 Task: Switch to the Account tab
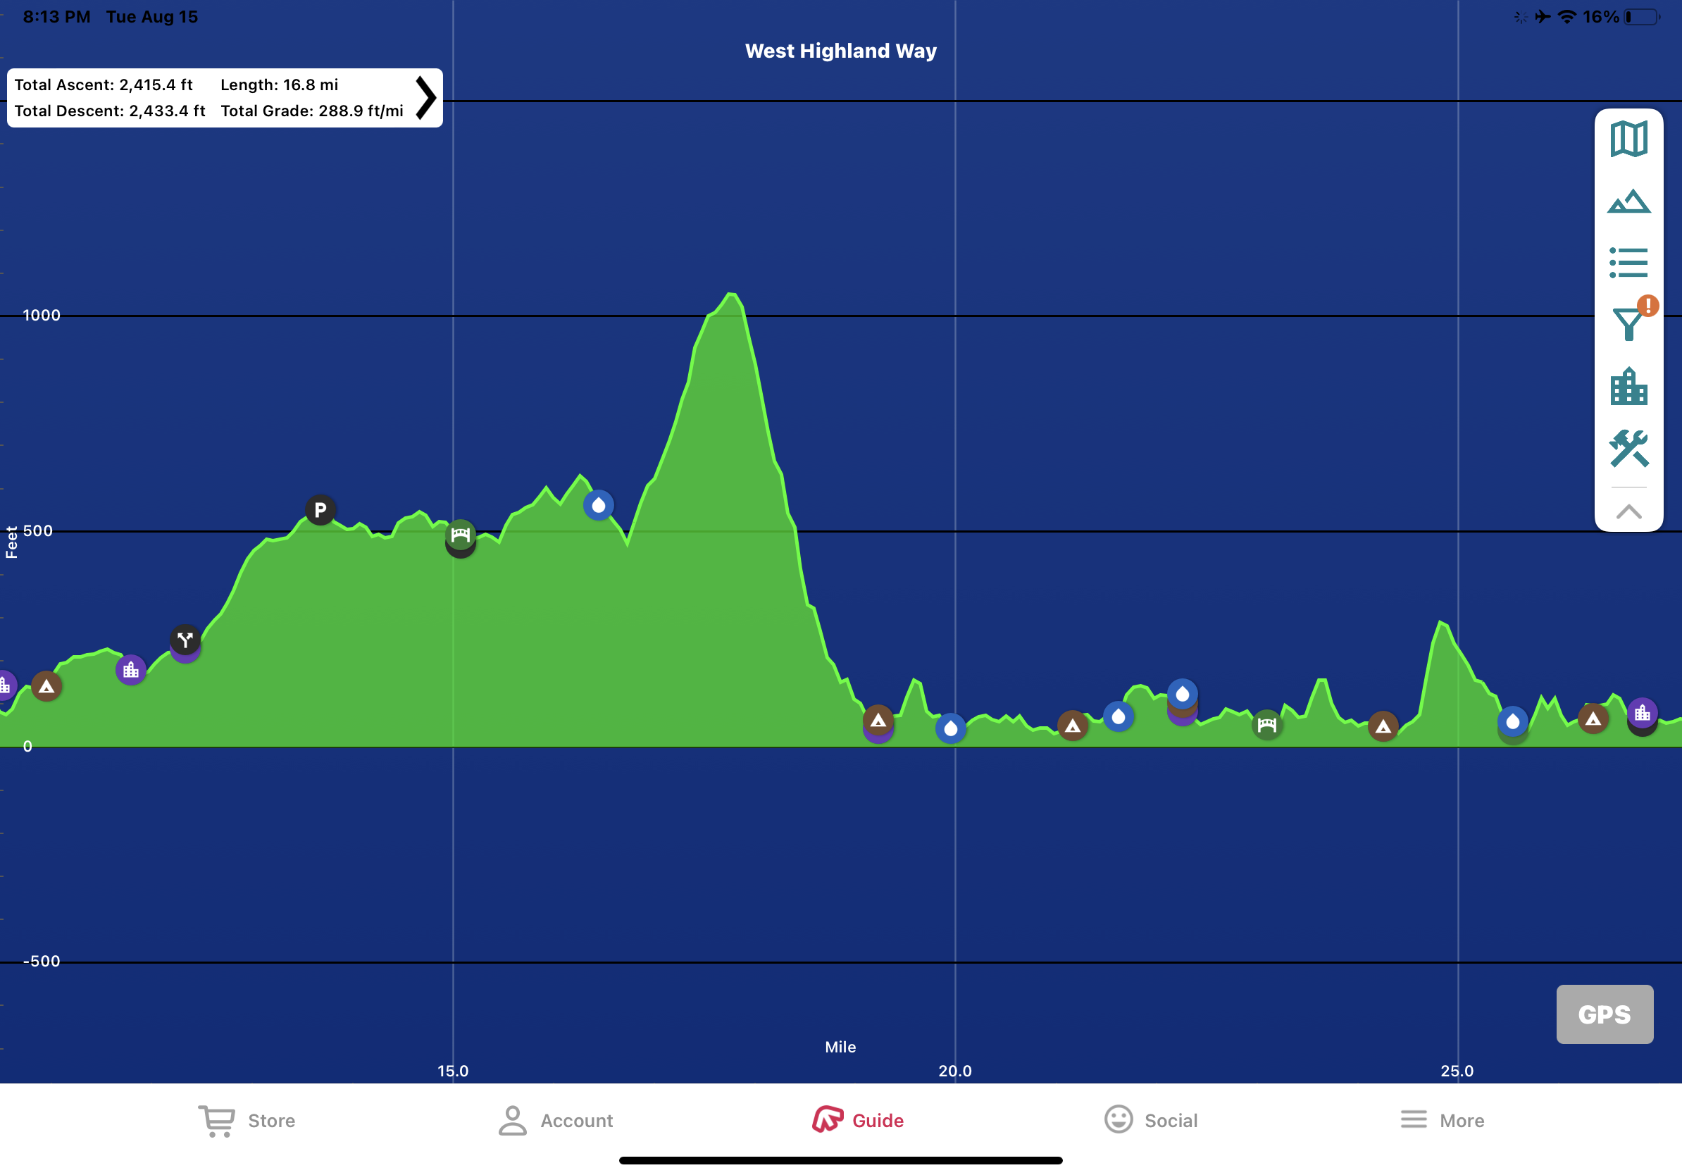(x=555, y=1120)
